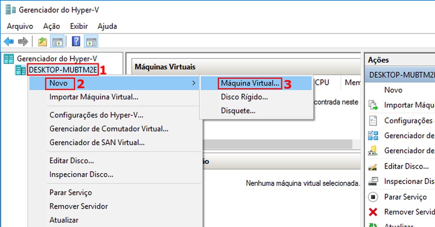Select DESKTOP-MUBTM2E in the console tree
Viewport: 435px width, 227px height.
[63, 70]
